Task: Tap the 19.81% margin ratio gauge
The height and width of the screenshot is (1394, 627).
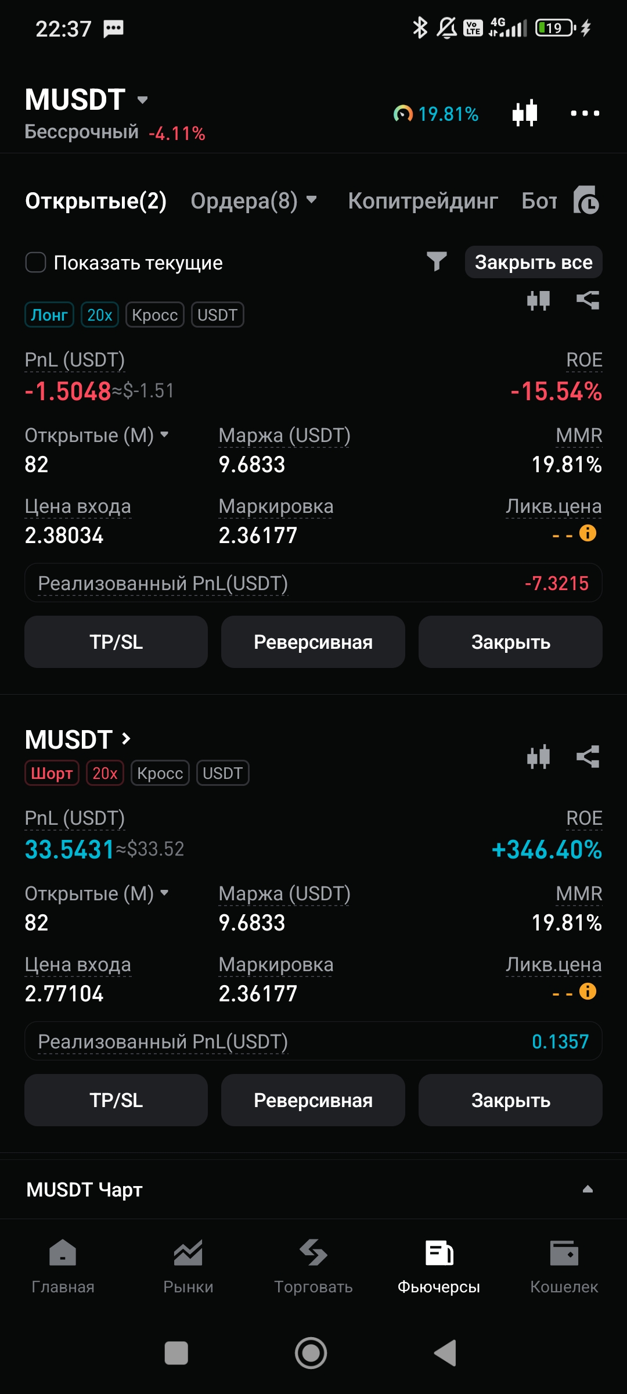Action: 436,114
